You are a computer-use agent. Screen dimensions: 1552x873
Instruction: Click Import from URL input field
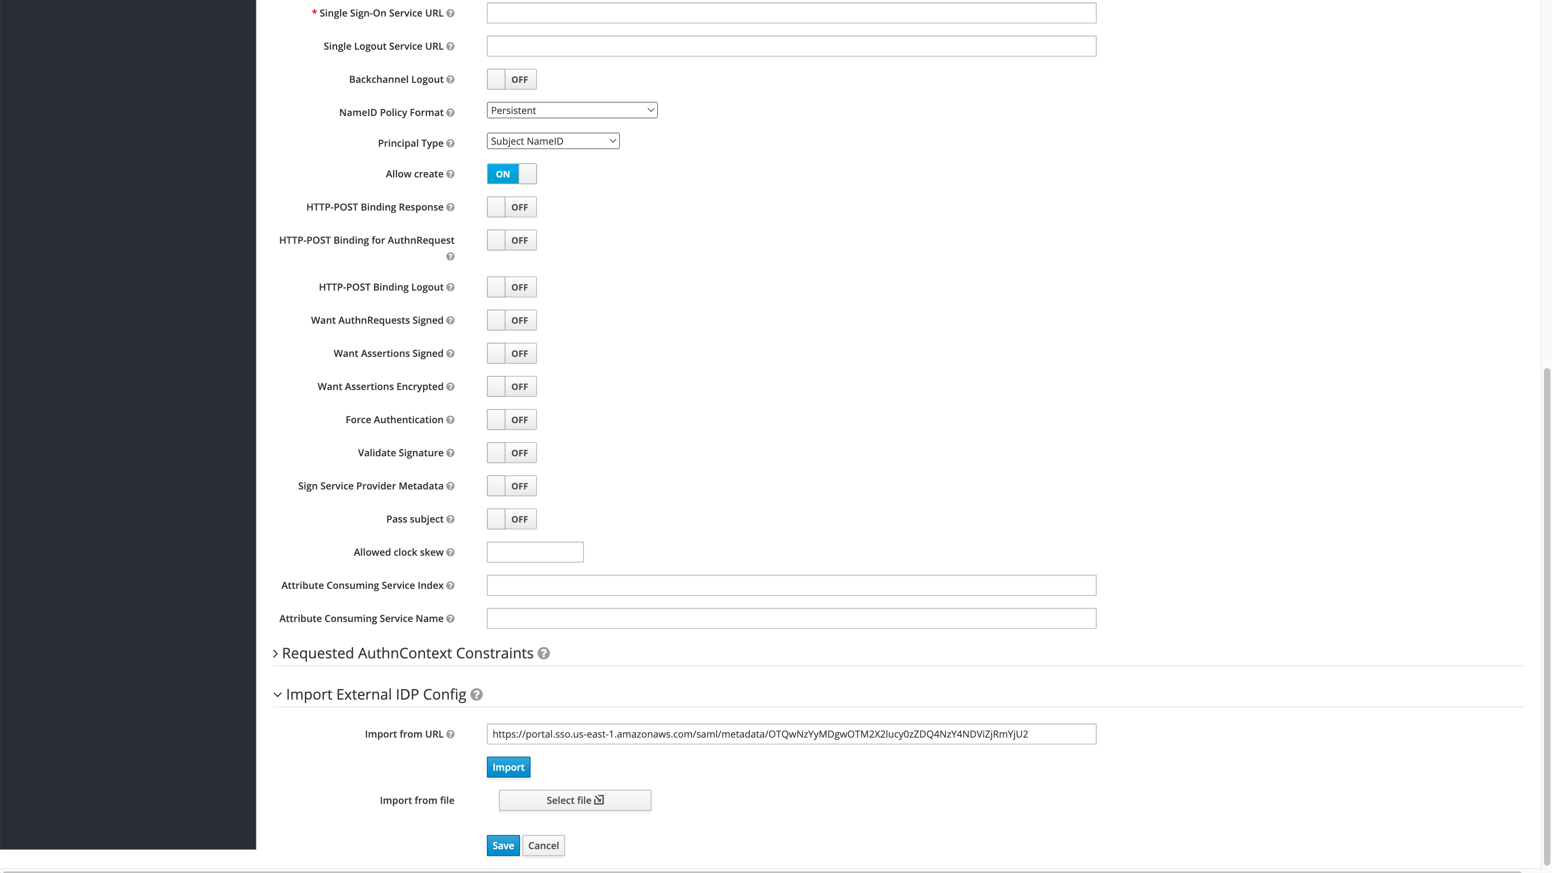pos(791,734)
